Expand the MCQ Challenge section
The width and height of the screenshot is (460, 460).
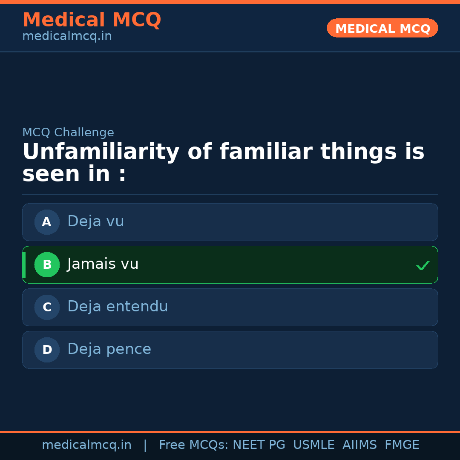tap(68, 132)
